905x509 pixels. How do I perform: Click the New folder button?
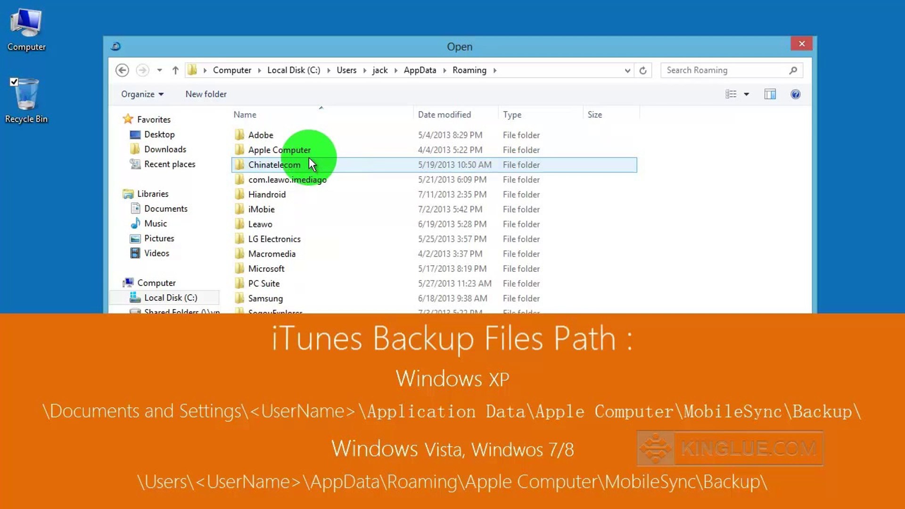[206, 94]
